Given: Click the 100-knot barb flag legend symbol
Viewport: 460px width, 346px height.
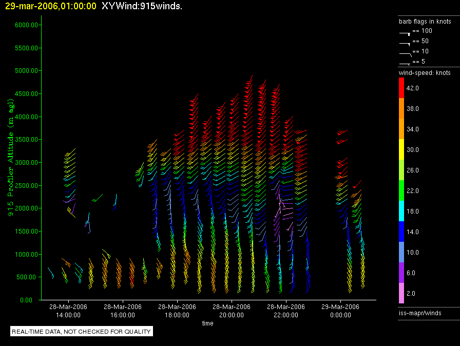Looking at the screenshot, I should click(405, 32).
